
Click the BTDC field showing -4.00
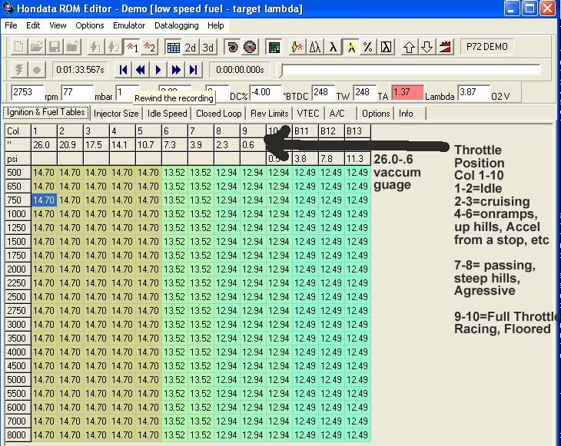[265, 93]
